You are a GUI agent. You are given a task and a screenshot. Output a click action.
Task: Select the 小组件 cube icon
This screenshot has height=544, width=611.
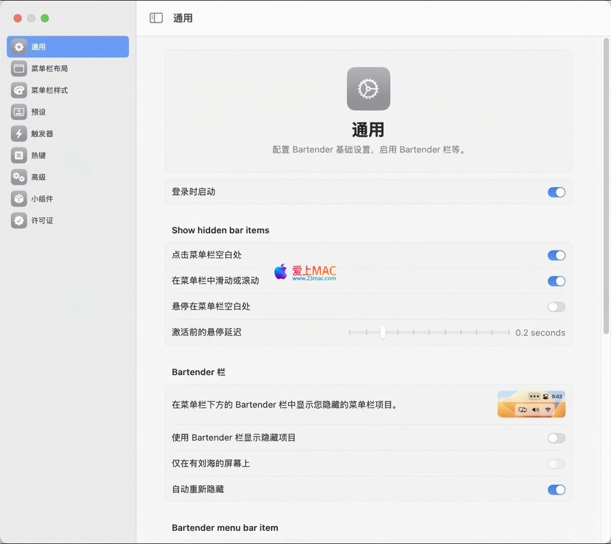click(x=19, y=199)
